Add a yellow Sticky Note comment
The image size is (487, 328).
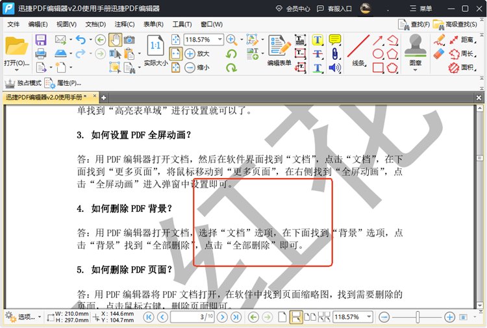[334, 40]
